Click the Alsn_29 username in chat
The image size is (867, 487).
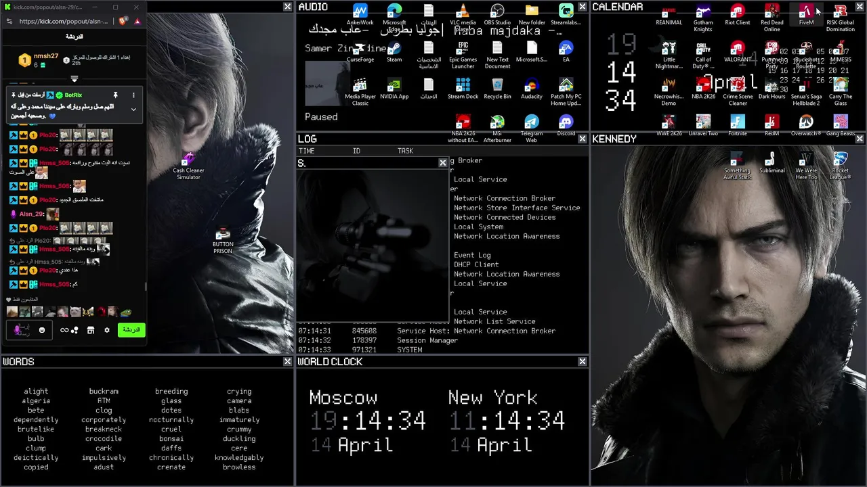click(31, 214)
